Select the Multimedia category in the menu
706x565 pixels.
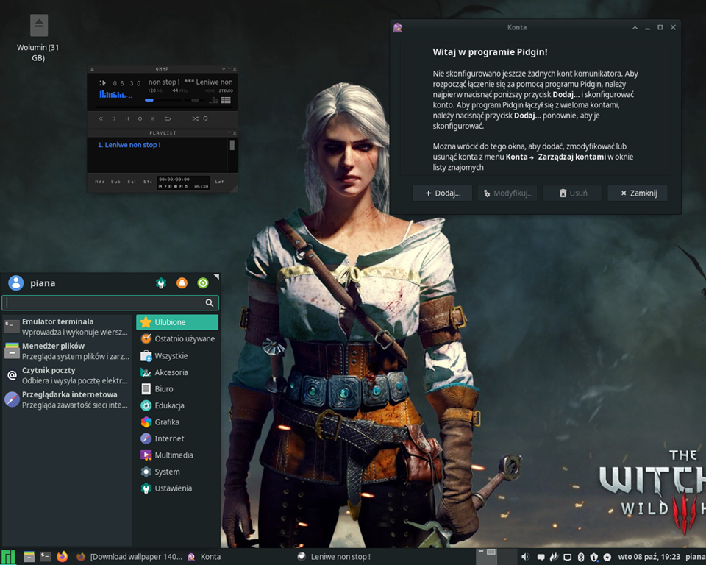point(174,455)
